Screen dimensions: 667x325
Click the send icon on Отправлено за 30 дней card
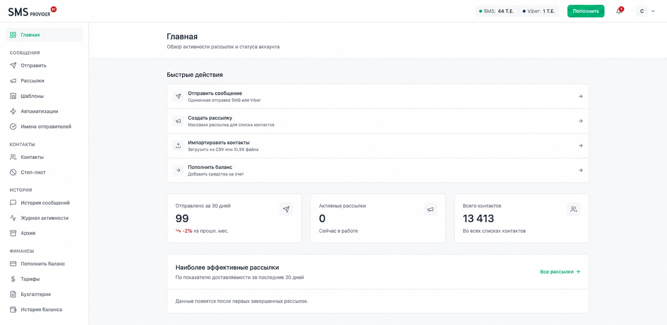286,209
